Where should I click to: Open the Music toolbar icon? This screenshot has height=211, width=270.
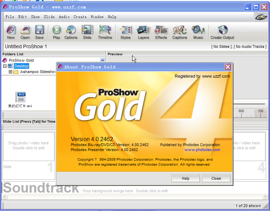click(x=198, y=32)
